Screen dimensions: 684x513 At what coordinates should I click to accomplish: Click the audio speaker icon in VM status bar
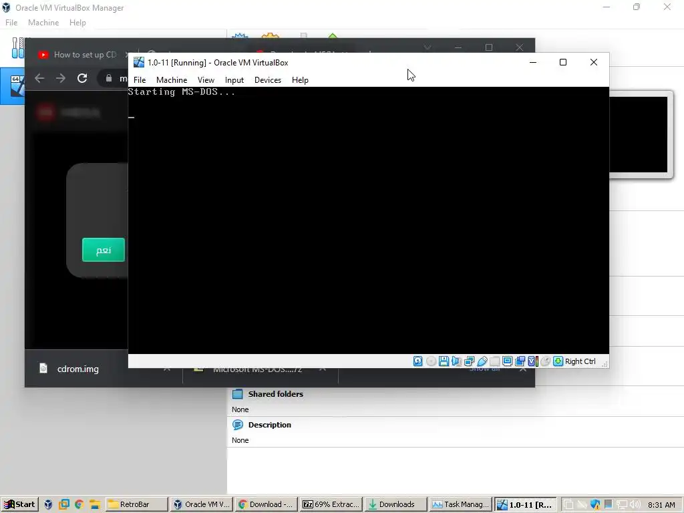(x=456, y=361)
